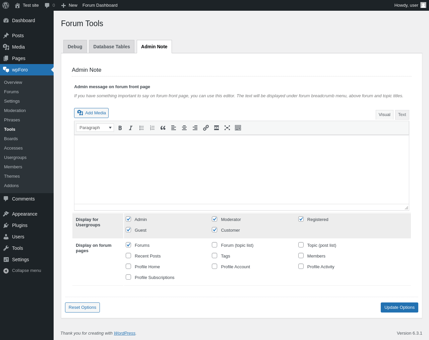This screenshot has height=340, width=429.
Task: Toggle the editor's extra toolbar row
Action: pyautogui.click(x=238, y=128)
